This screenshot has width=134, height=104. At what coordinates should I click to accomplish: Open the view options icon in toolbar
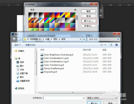[x=102, y=45]
